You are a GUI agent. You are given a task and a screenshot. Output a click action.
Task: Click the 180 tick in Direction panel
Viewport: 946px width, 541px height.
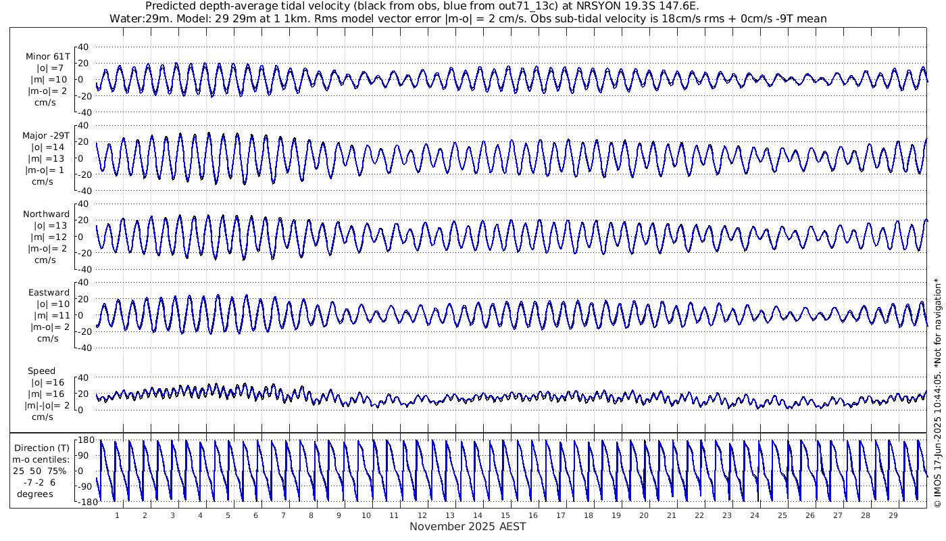click(85, 440)
